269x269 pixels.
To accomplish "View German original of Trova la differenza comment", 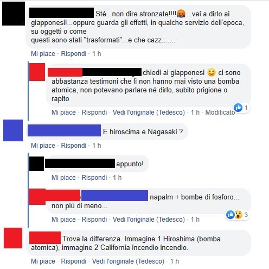I will (x=128, y=261).
